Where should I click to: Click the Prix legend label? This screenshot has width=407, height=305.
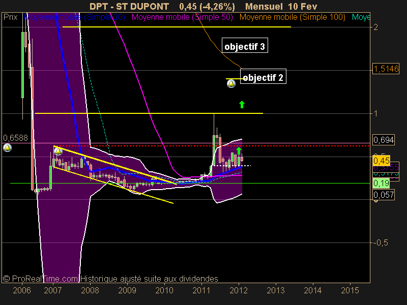pos(11,17)
